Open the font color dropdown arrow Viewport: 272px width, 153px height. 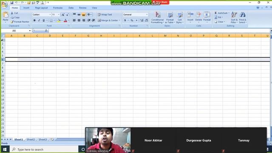tap(68, 21)
